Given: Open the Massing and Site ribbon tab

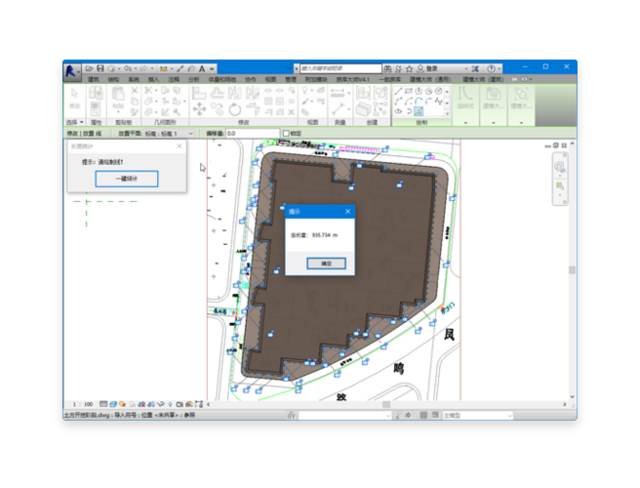Looking at the screenshot, I should [x=222, y=79].
